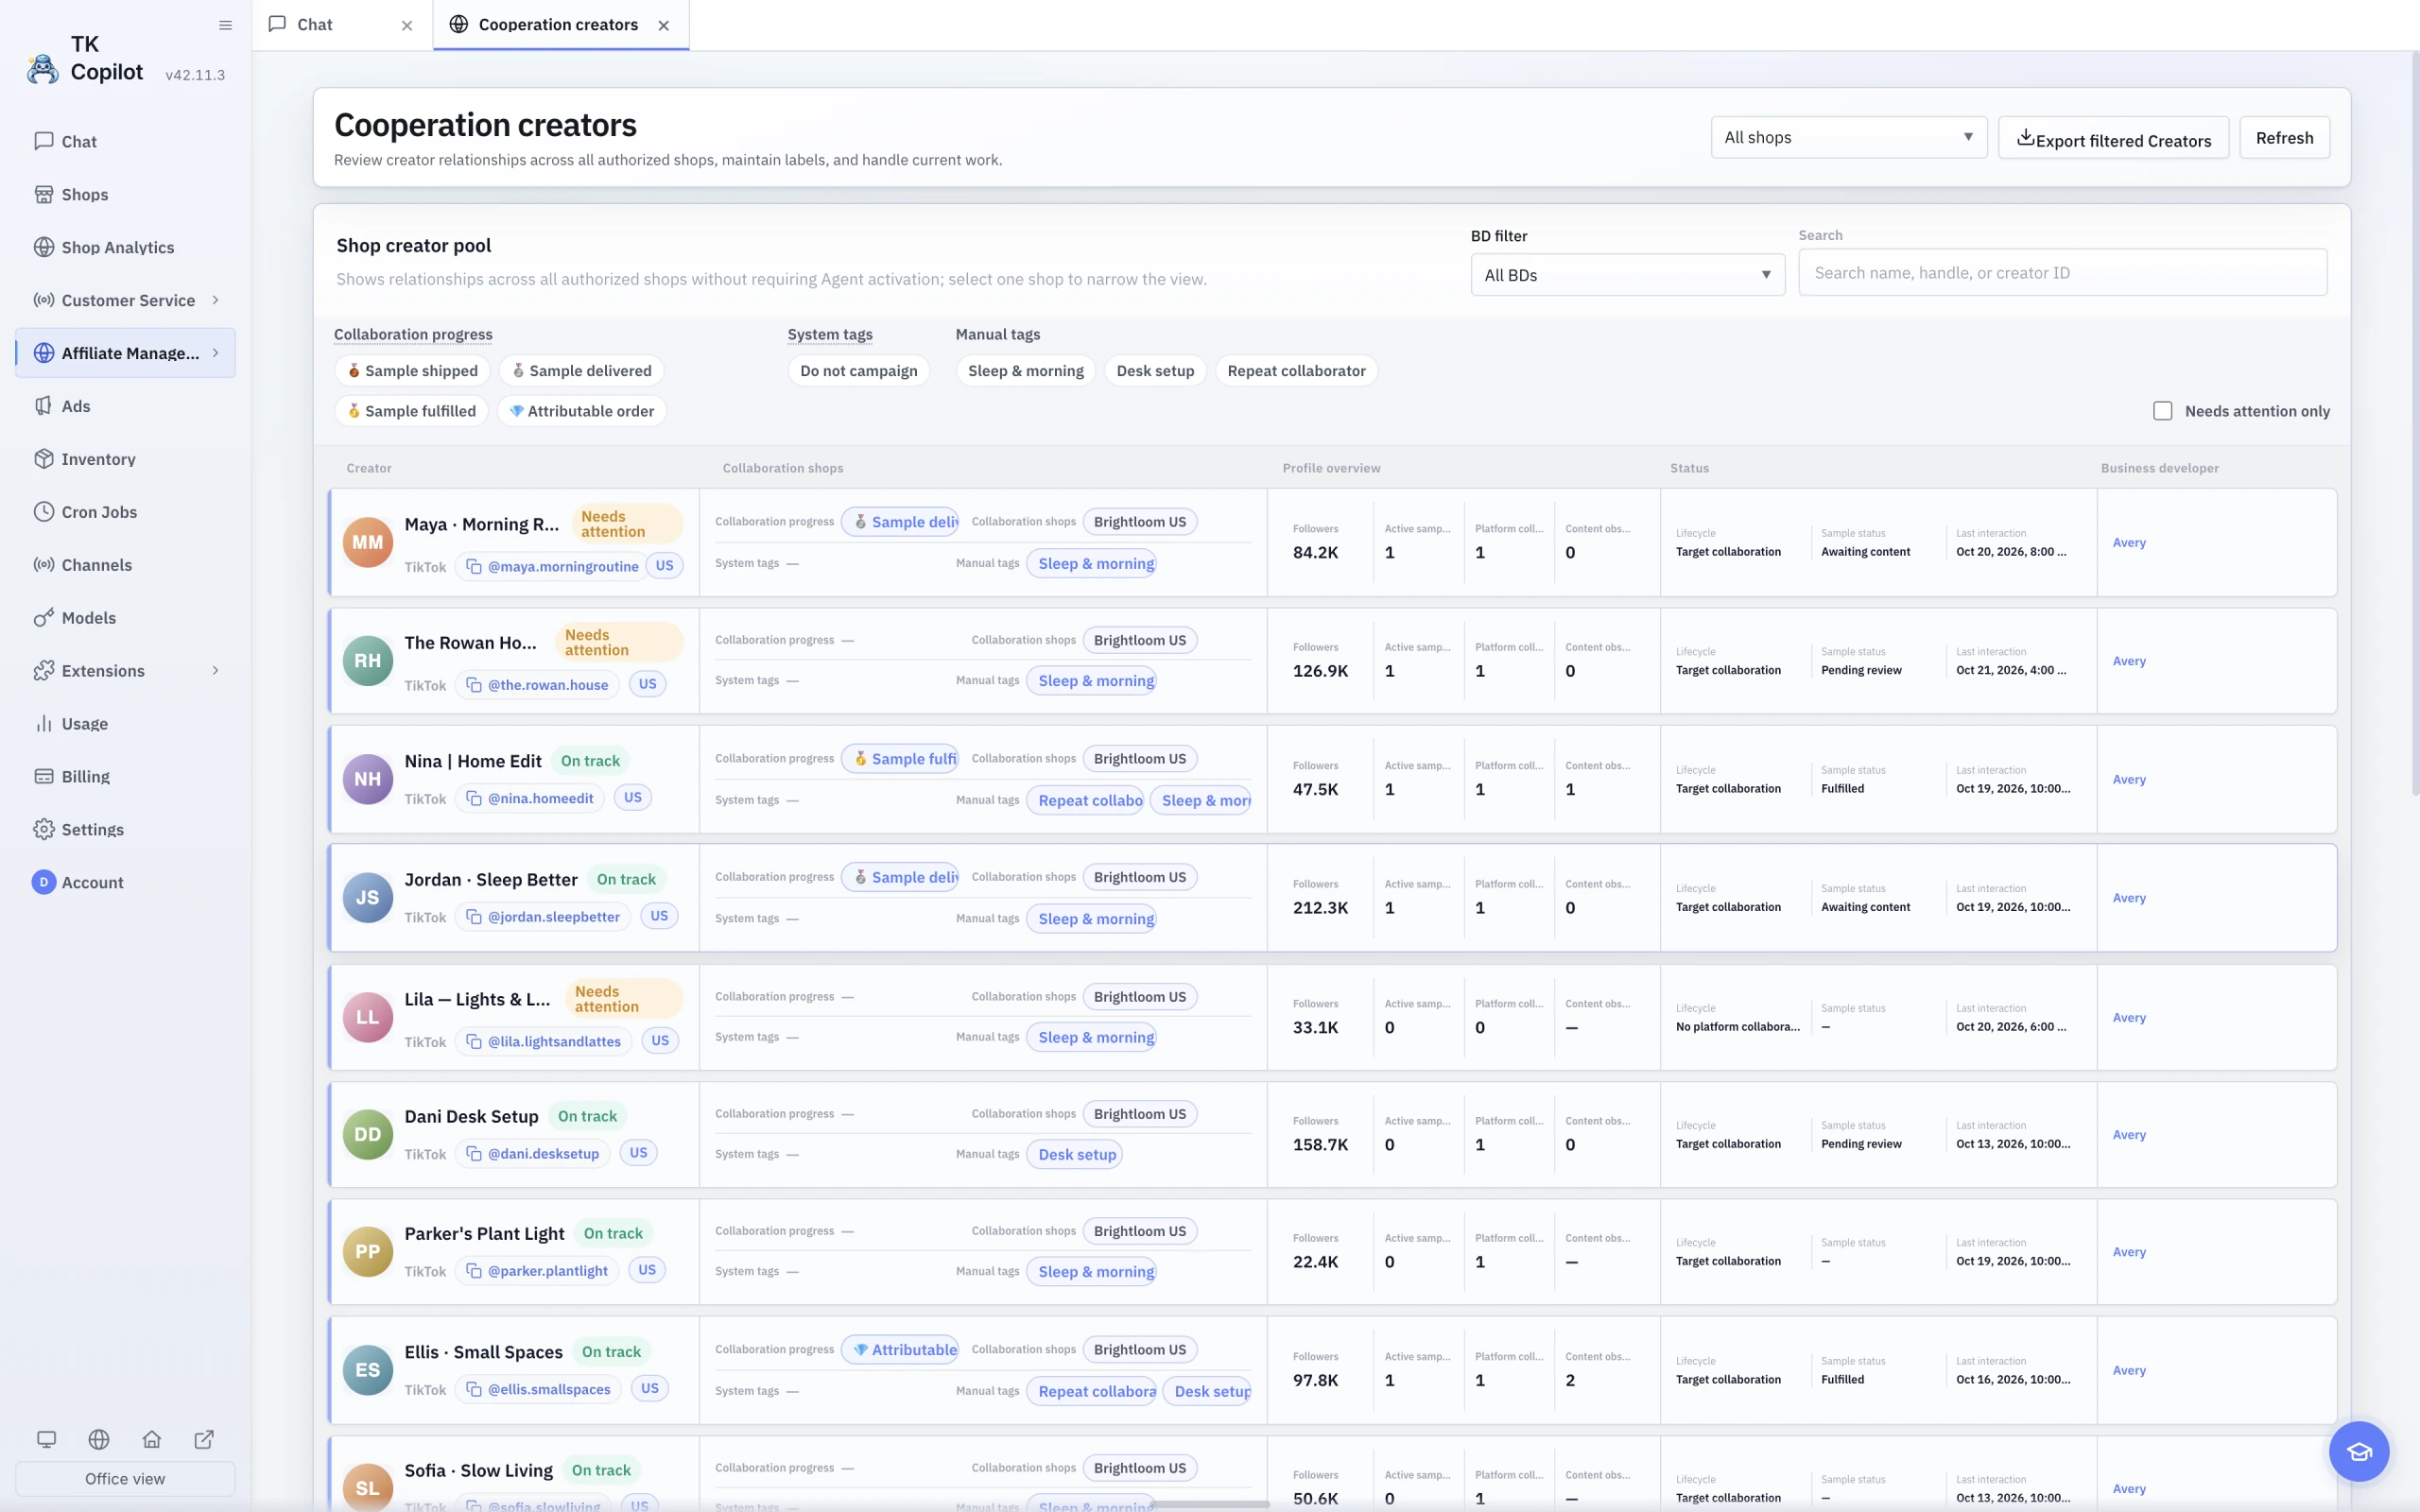Click the vertical page scrollbar
This screenshot has width=2420, height=1512.
point(2415,425)
